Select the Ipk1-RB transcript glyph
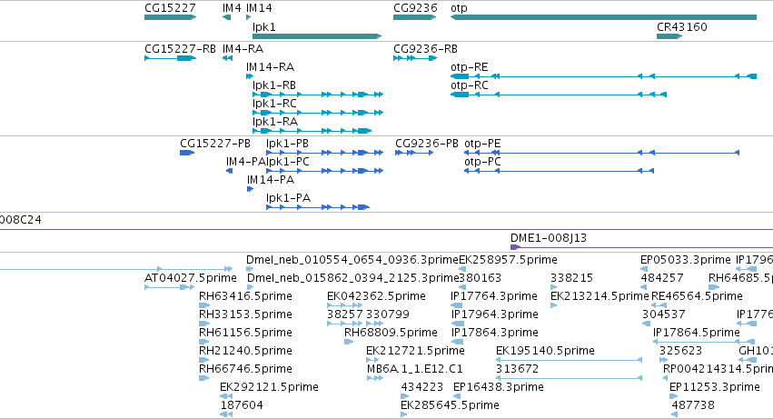773x419 pixels. pos(318,95)
